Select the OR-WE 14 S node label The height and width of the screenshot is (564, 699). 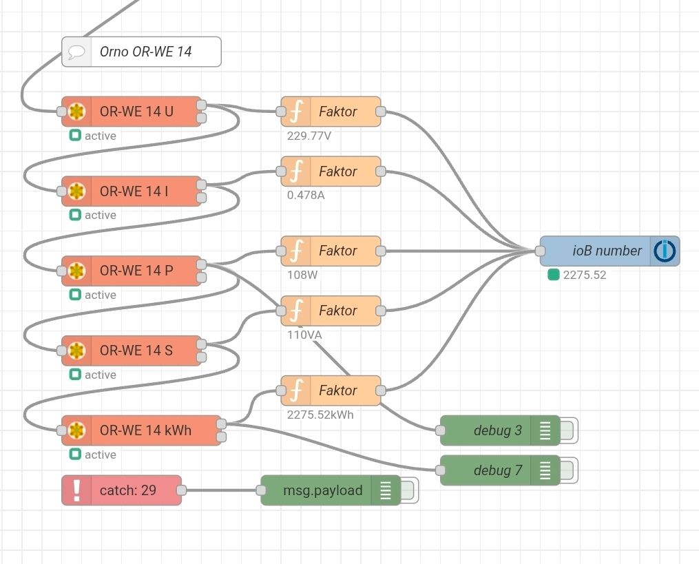(x=136, y=351)
